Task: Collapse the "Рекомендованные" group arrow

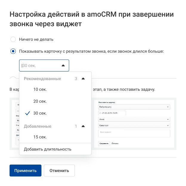Action: point(83,79)
